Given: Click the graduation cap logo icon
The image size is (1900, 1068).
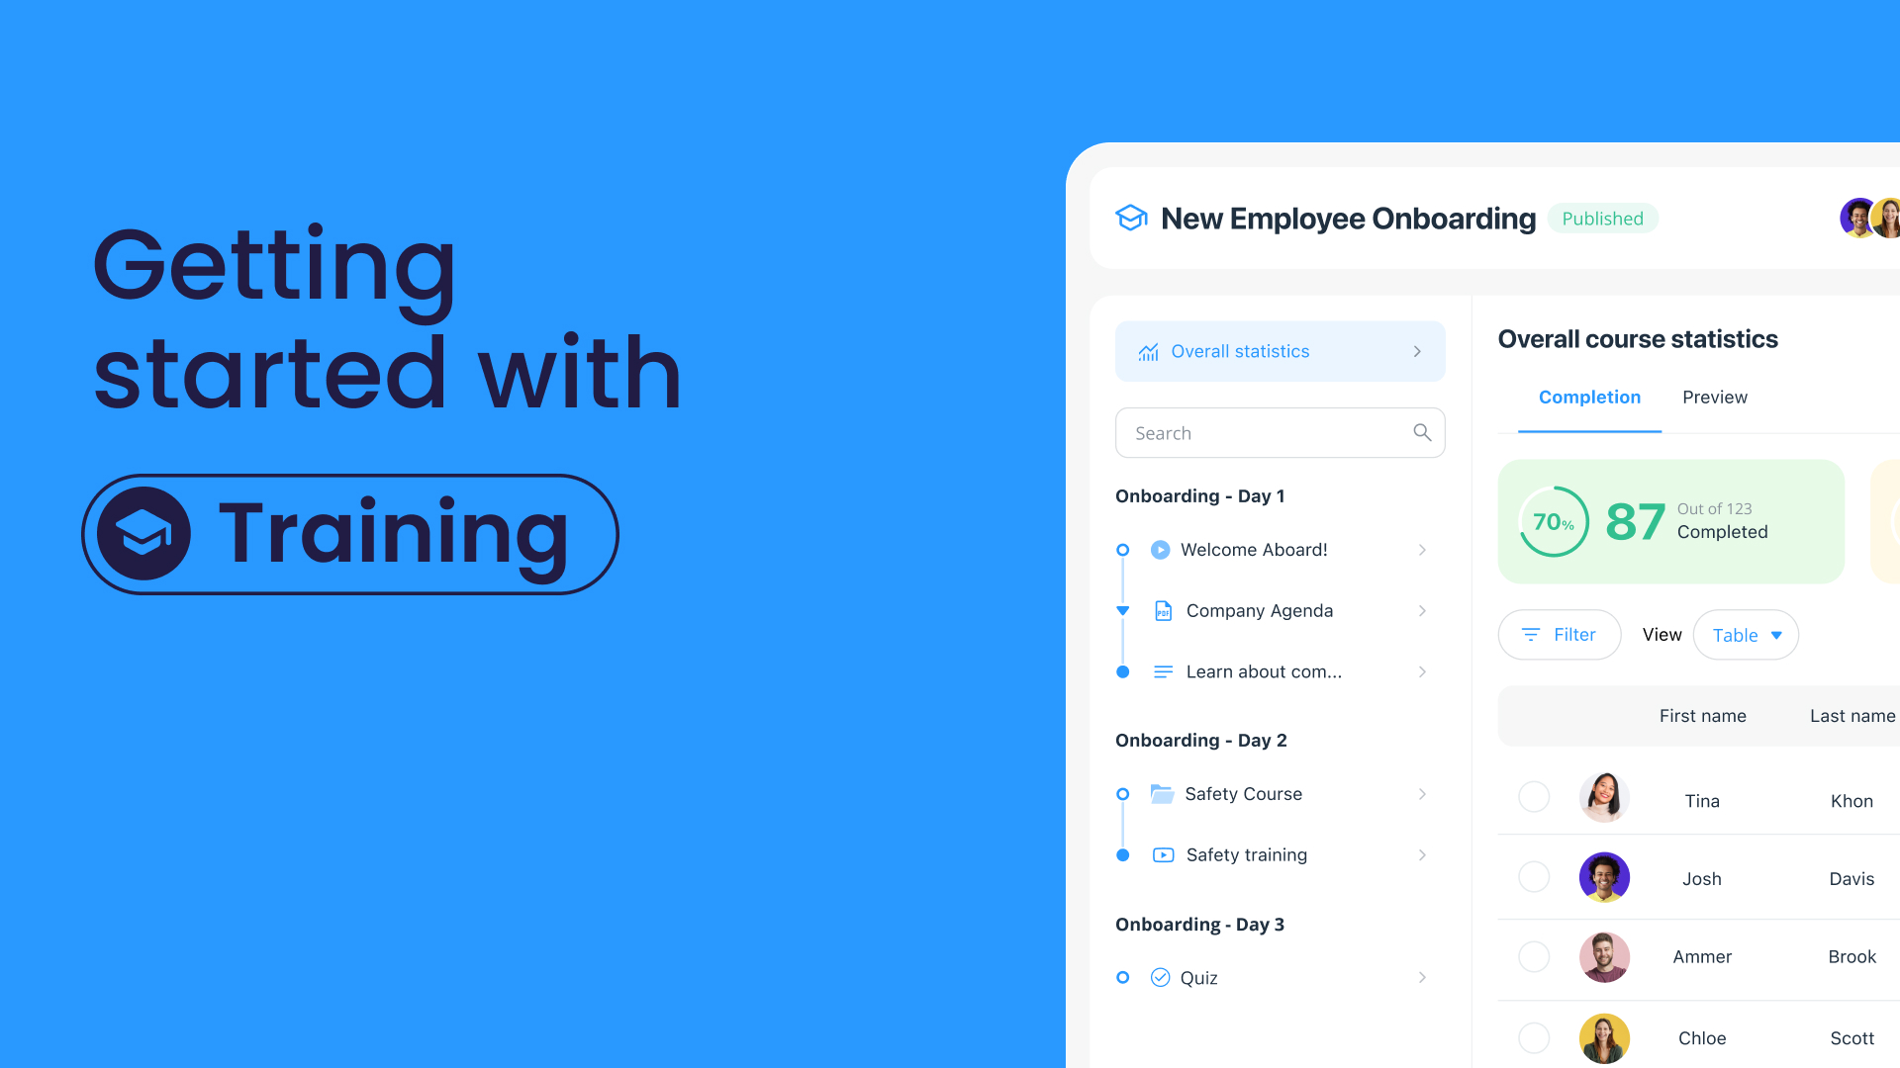Looking at the screenshot, I should point(1129,218).
